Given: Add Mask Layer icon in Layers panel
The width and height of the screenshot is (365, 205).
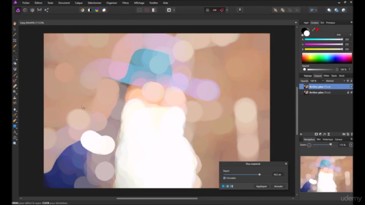Looking at the screenshot, I should click(x=316, y=134).
